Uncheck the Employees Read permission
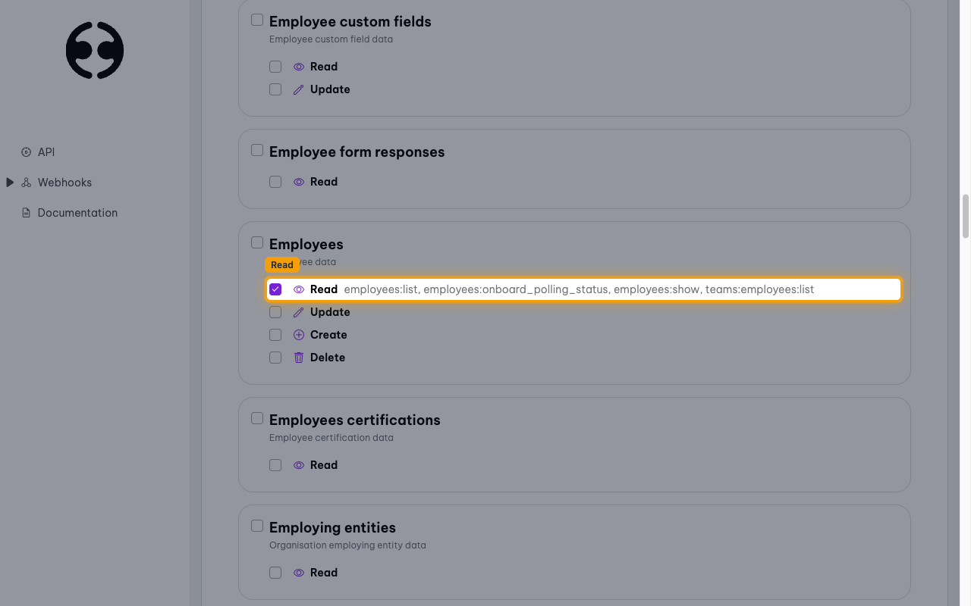971x606 pixels. coord(275,289)
